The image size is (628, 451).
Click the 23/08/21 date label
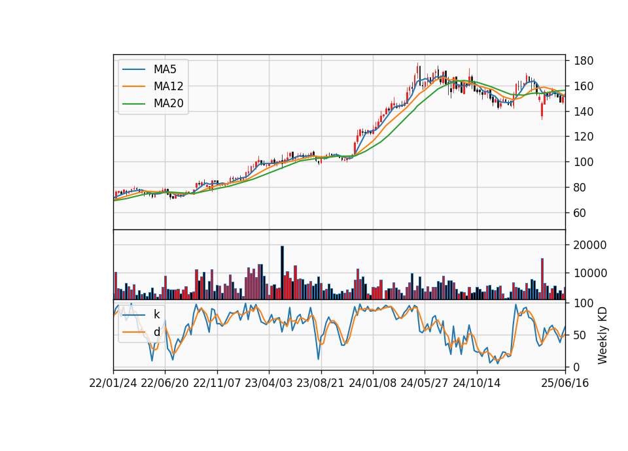[321, 383]
